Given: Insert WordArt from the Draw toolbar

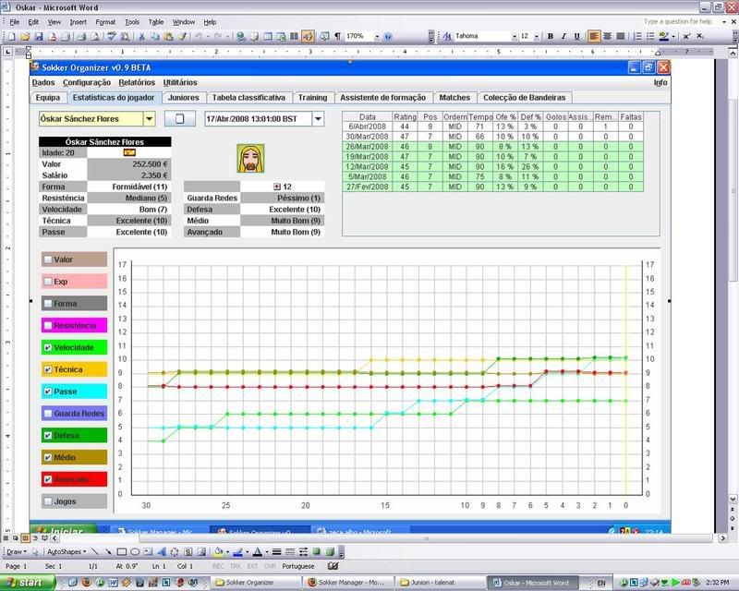Looking at the screenshot, I should tap(161, 551).
